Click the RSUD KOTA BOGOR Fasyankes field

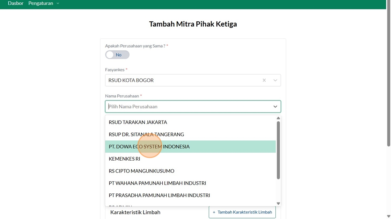point(193,80)
